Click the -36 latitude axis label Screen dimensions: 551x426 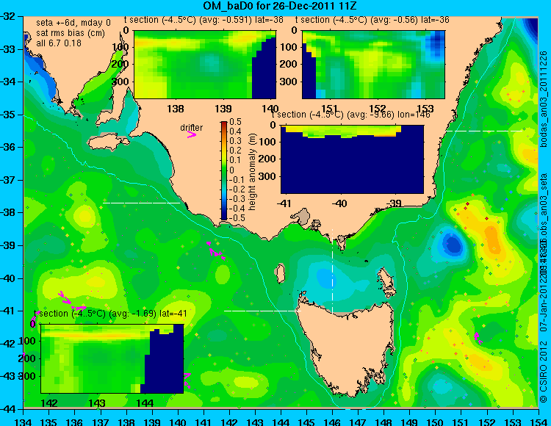tap(8, 147)
